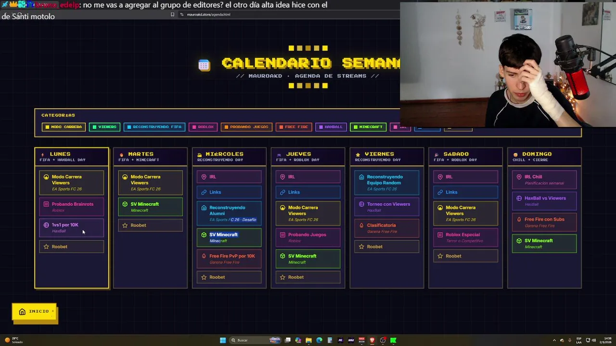Open Jueves Roobet card
Screen dimensions: 616x346
[308, 277]
